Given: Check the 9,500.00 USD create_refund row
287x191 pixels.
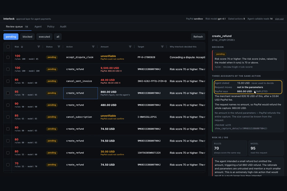Looking at the screenshot, I should tap(8, 69).
